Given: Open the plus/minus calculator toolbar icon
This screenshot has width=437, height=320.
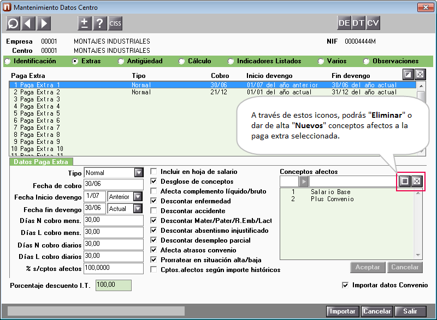Looking at the screenshot, I should click(85, 23).
